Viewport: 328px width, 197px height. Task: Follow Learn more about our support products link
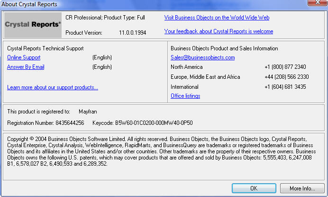[53, 87]
